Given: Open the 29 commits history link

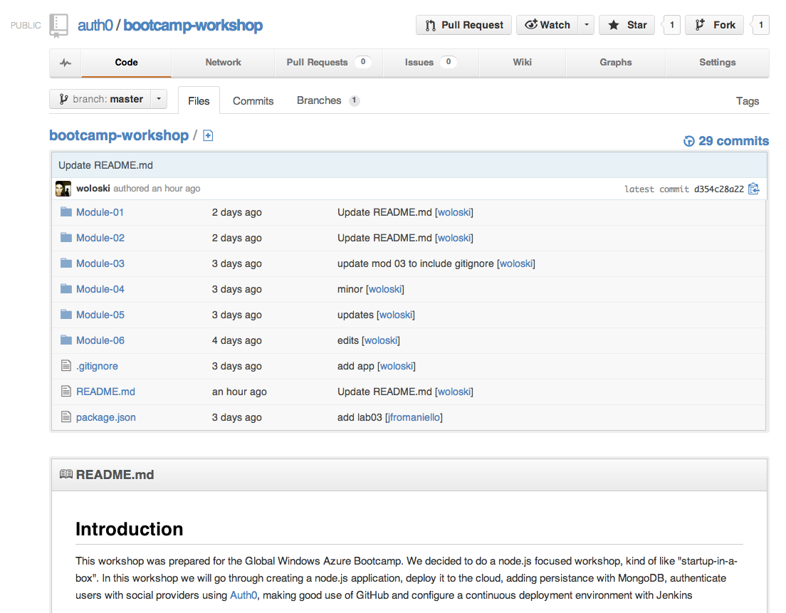Looking at the screenshot, I should pos(726,141).
